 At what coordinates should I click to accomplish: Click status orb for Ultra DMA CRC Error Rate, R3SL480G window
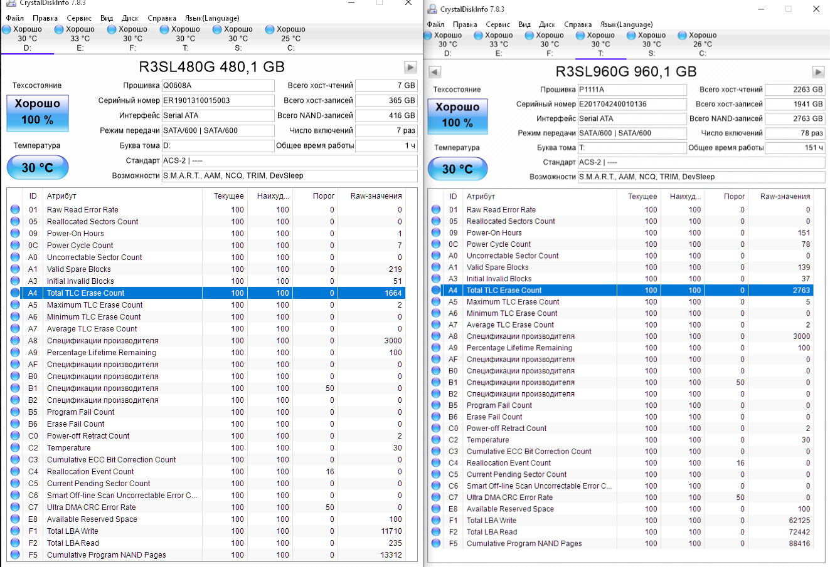(15, 507)
